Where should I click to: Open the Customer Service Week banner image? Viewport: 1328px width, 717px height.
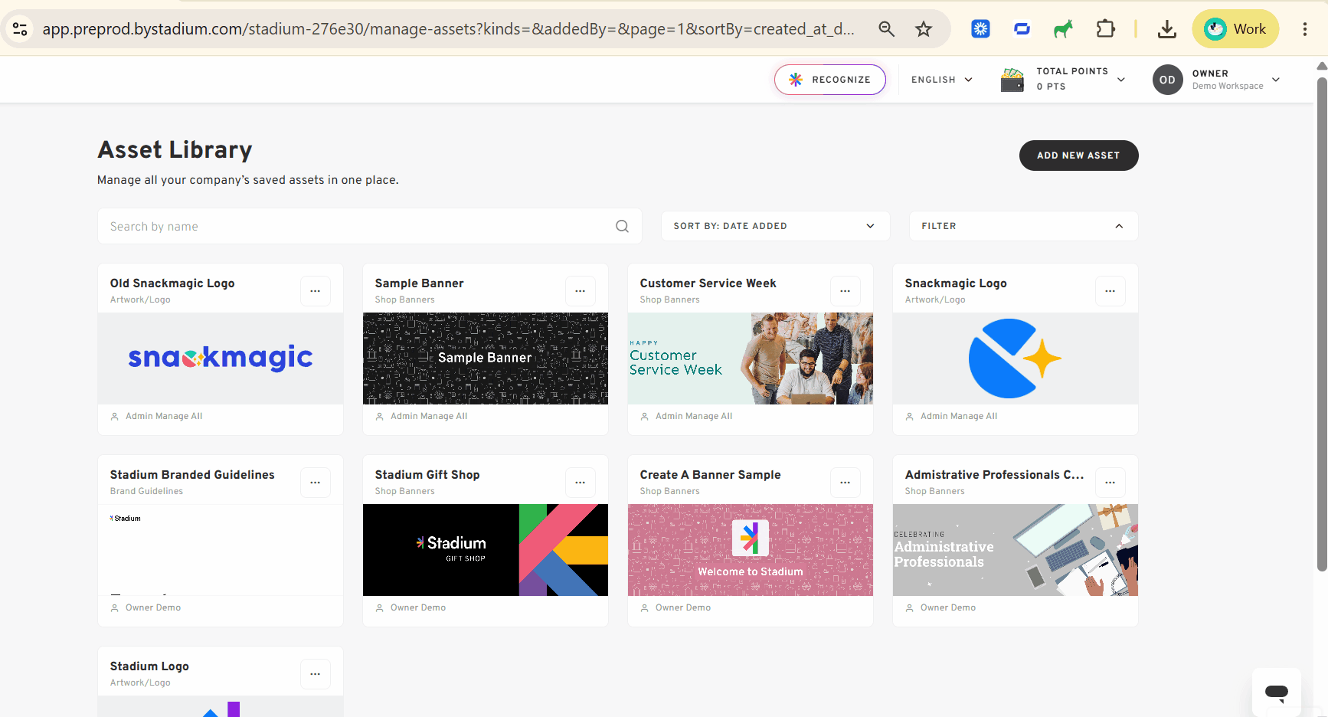tap(751, 358)
